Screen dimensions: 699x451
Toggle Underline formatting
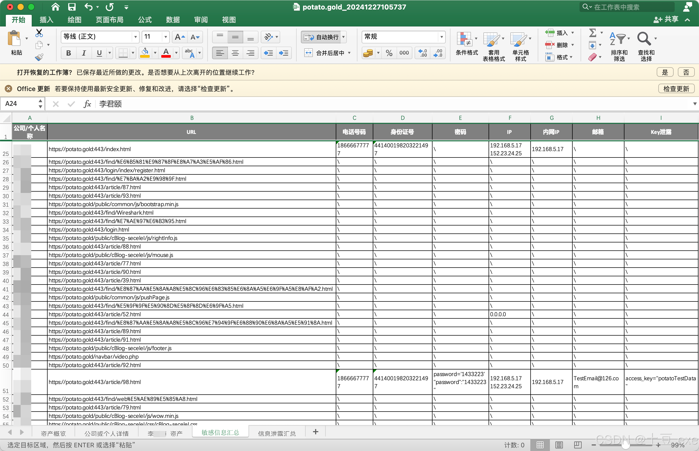pos(99,53)
